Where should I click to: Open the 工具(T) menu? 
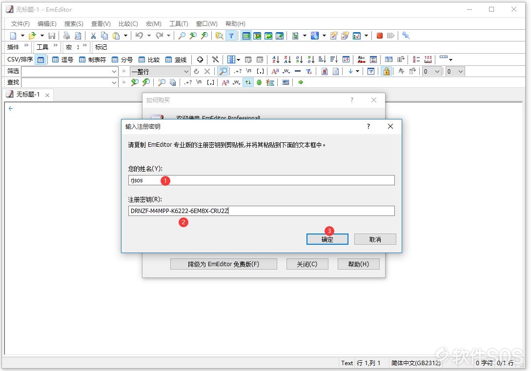click(179, 24)
